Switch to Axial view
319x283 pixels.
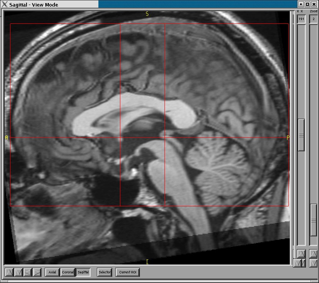[x=52, y=272]
